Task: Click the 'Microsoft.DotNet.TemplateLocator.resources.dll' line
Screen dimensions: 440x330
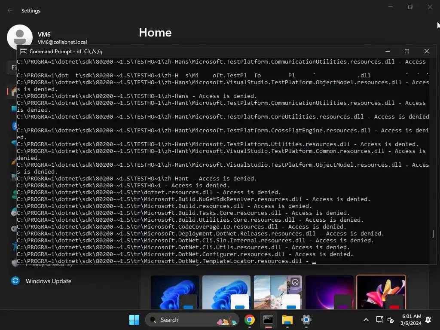Action: (x=163, y=261)
